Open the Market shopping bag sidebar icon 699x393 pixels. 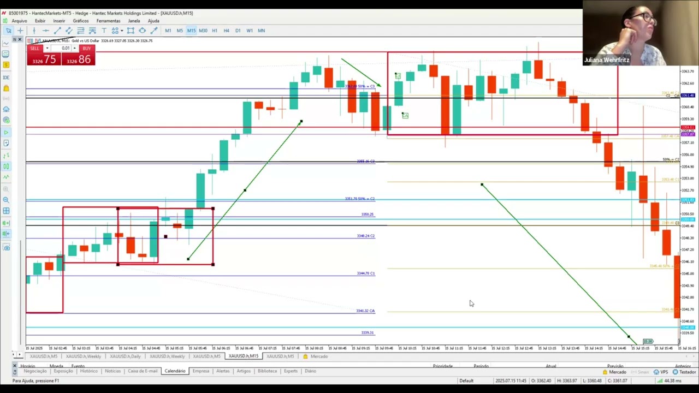6,88
